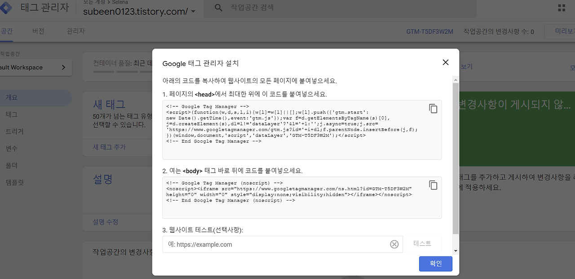Click the head code snippet text box
Image resolution: width=575 pixels, height=279 pixels.
click(x=302, y=130)
